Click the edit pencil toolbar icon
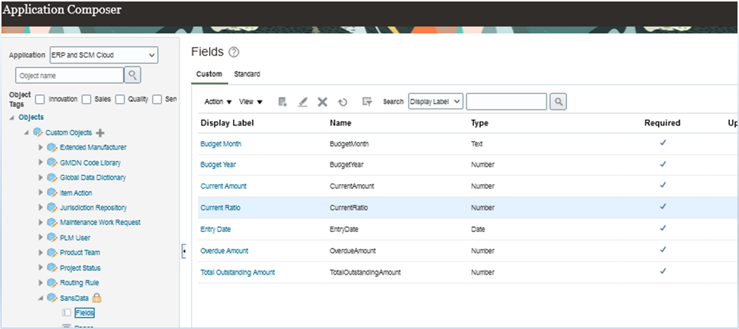 [x=303, y=101]
